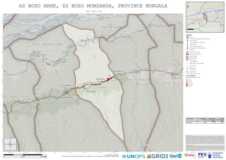Click the green main road legend symbol
The width and height of the screenshot is (226, 160).
(x=187, y=56)
